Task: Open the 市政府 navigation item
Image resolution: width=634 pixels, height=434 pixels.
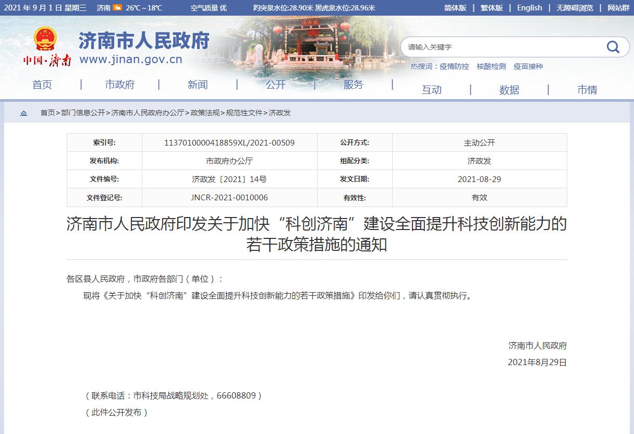Action: (120, 85)
